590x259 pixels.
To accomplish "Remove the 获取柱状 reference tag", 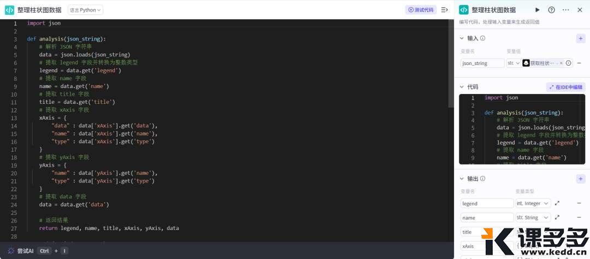I will [561, 63].
